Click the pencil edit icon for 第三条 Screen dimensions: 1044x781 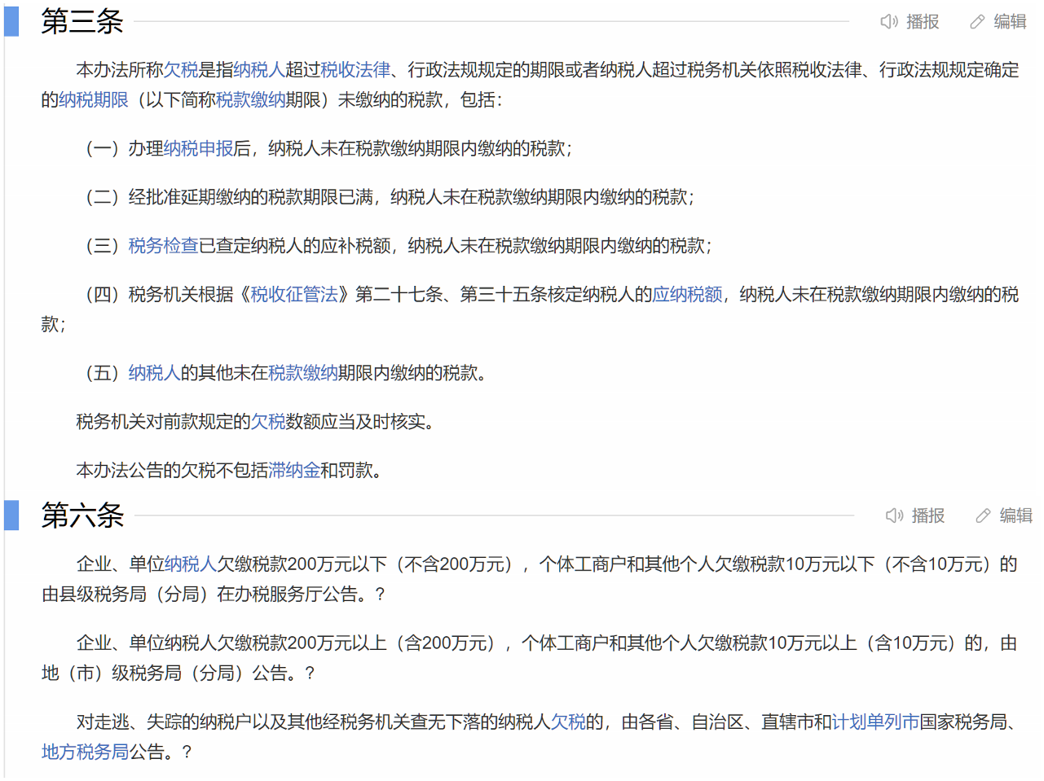(977, 22)
